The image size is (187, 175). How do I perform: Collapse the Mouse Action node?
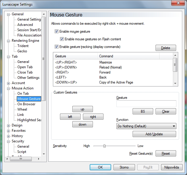click(8, 89)
